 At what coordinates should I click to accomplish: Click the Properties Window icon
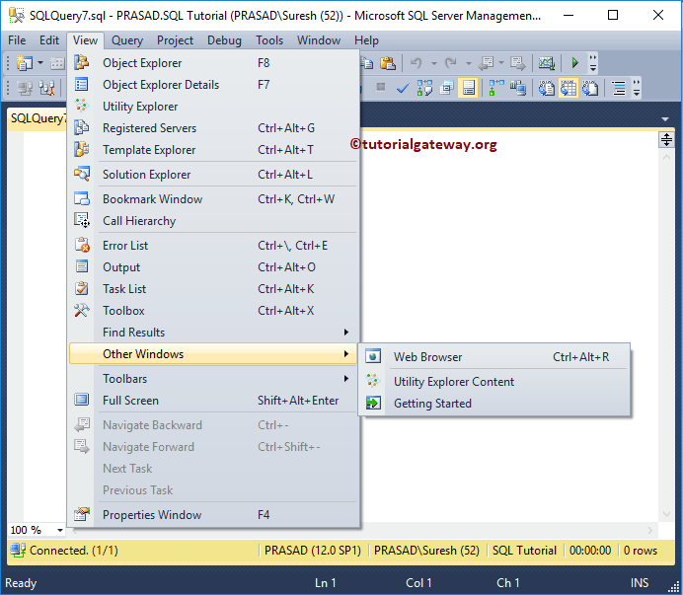(x=82, y=514)
